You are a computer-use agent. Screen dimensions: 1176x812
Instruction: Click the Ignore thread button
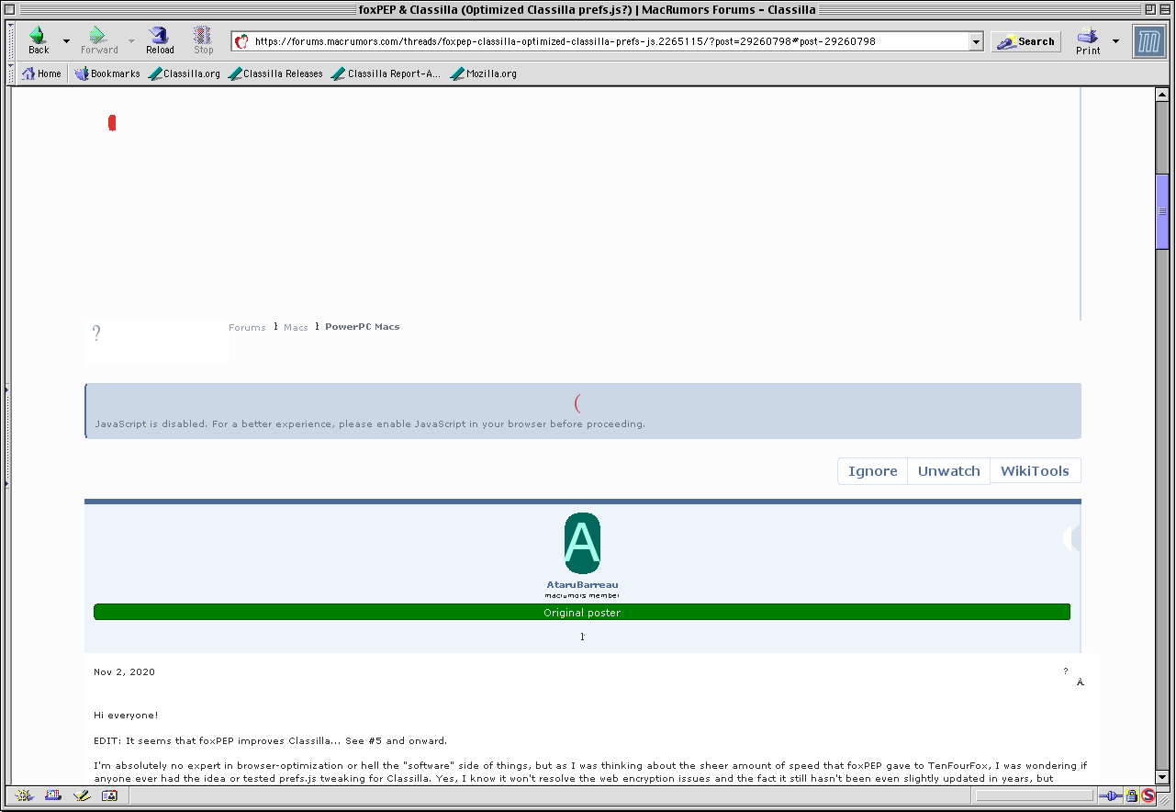pos(872,471)
